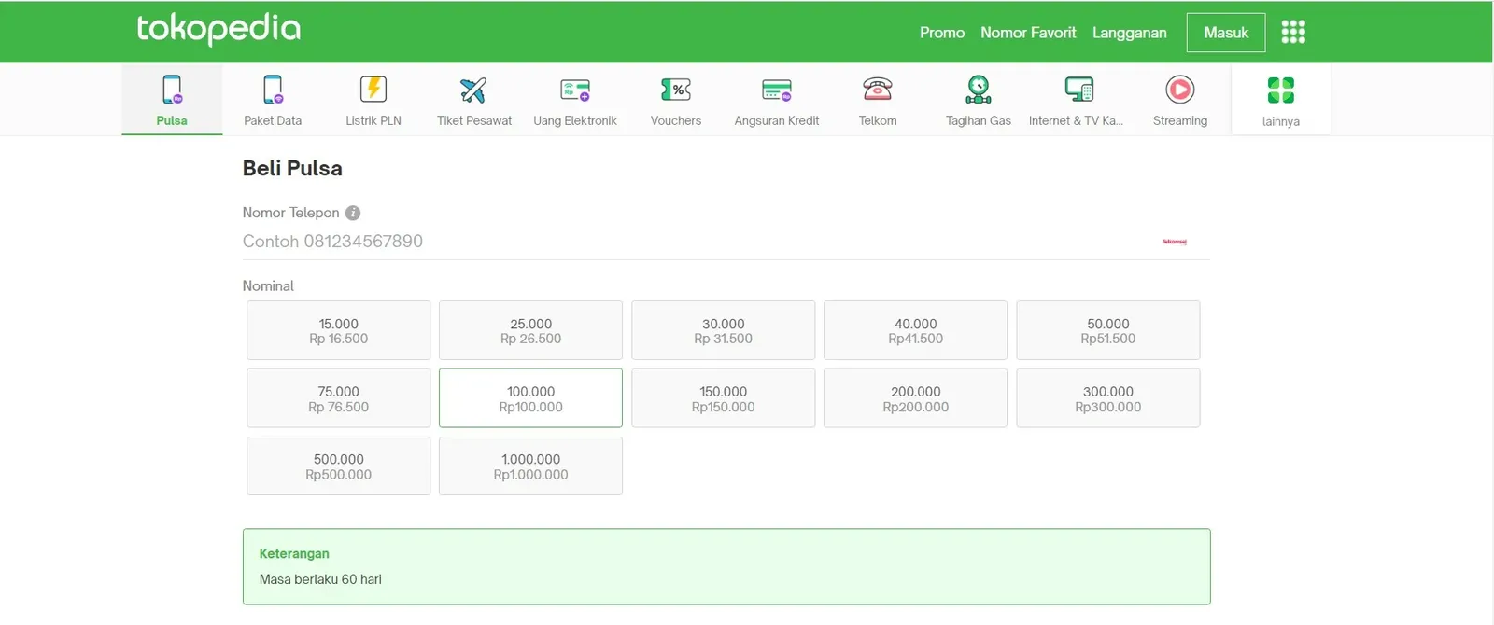Pick the 30.000 nominal option
This screenshot has height=625, width=1494.
point(724,330)
